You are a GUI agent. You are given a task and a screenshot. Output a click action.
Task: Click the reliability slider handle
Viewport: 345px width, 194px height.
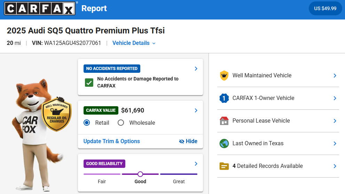click(140, 174)
